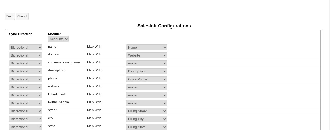The width and height of the screenshot is (330, 130).
Task: Open mapping dropdown for website field
Action: [x=146, y=87]
